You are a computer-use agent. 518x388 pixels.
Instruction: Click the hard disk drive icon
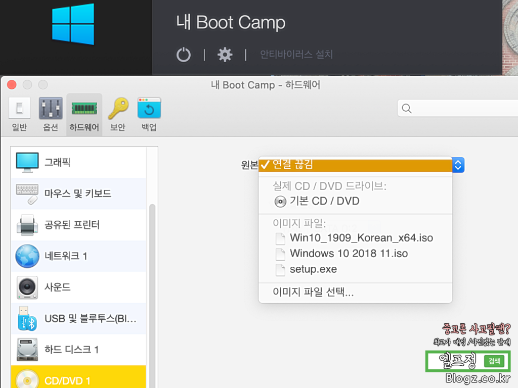coord(27,350)
